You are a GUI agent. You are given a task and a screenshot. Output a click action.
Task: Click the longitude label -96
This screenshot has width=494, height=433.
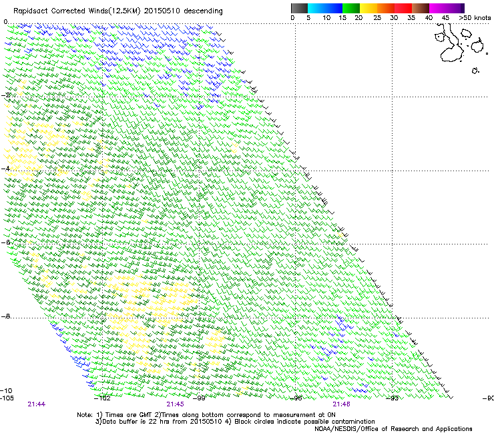pyautogui.click(x=296, y=398)
